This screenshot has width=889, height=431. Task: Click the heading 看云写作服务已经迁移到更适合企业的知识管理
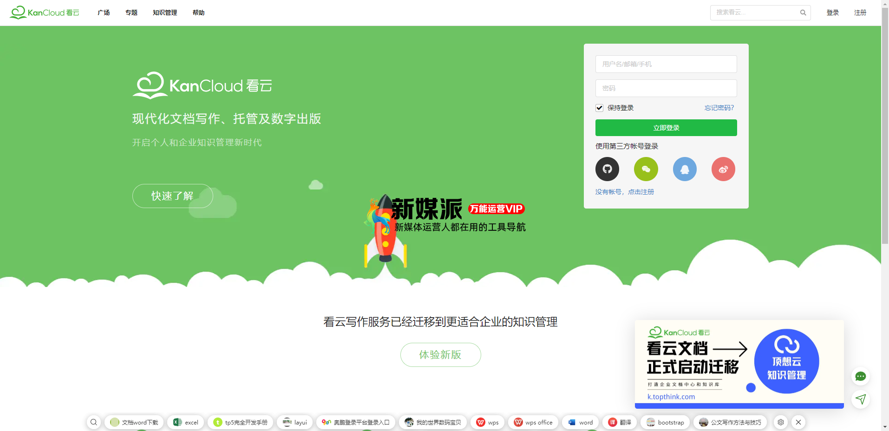click(440, 322)
